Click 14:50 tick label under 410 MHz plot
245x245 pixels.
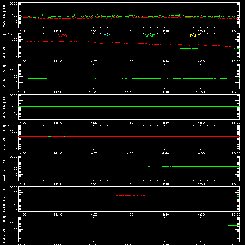(x=200, y=62)
